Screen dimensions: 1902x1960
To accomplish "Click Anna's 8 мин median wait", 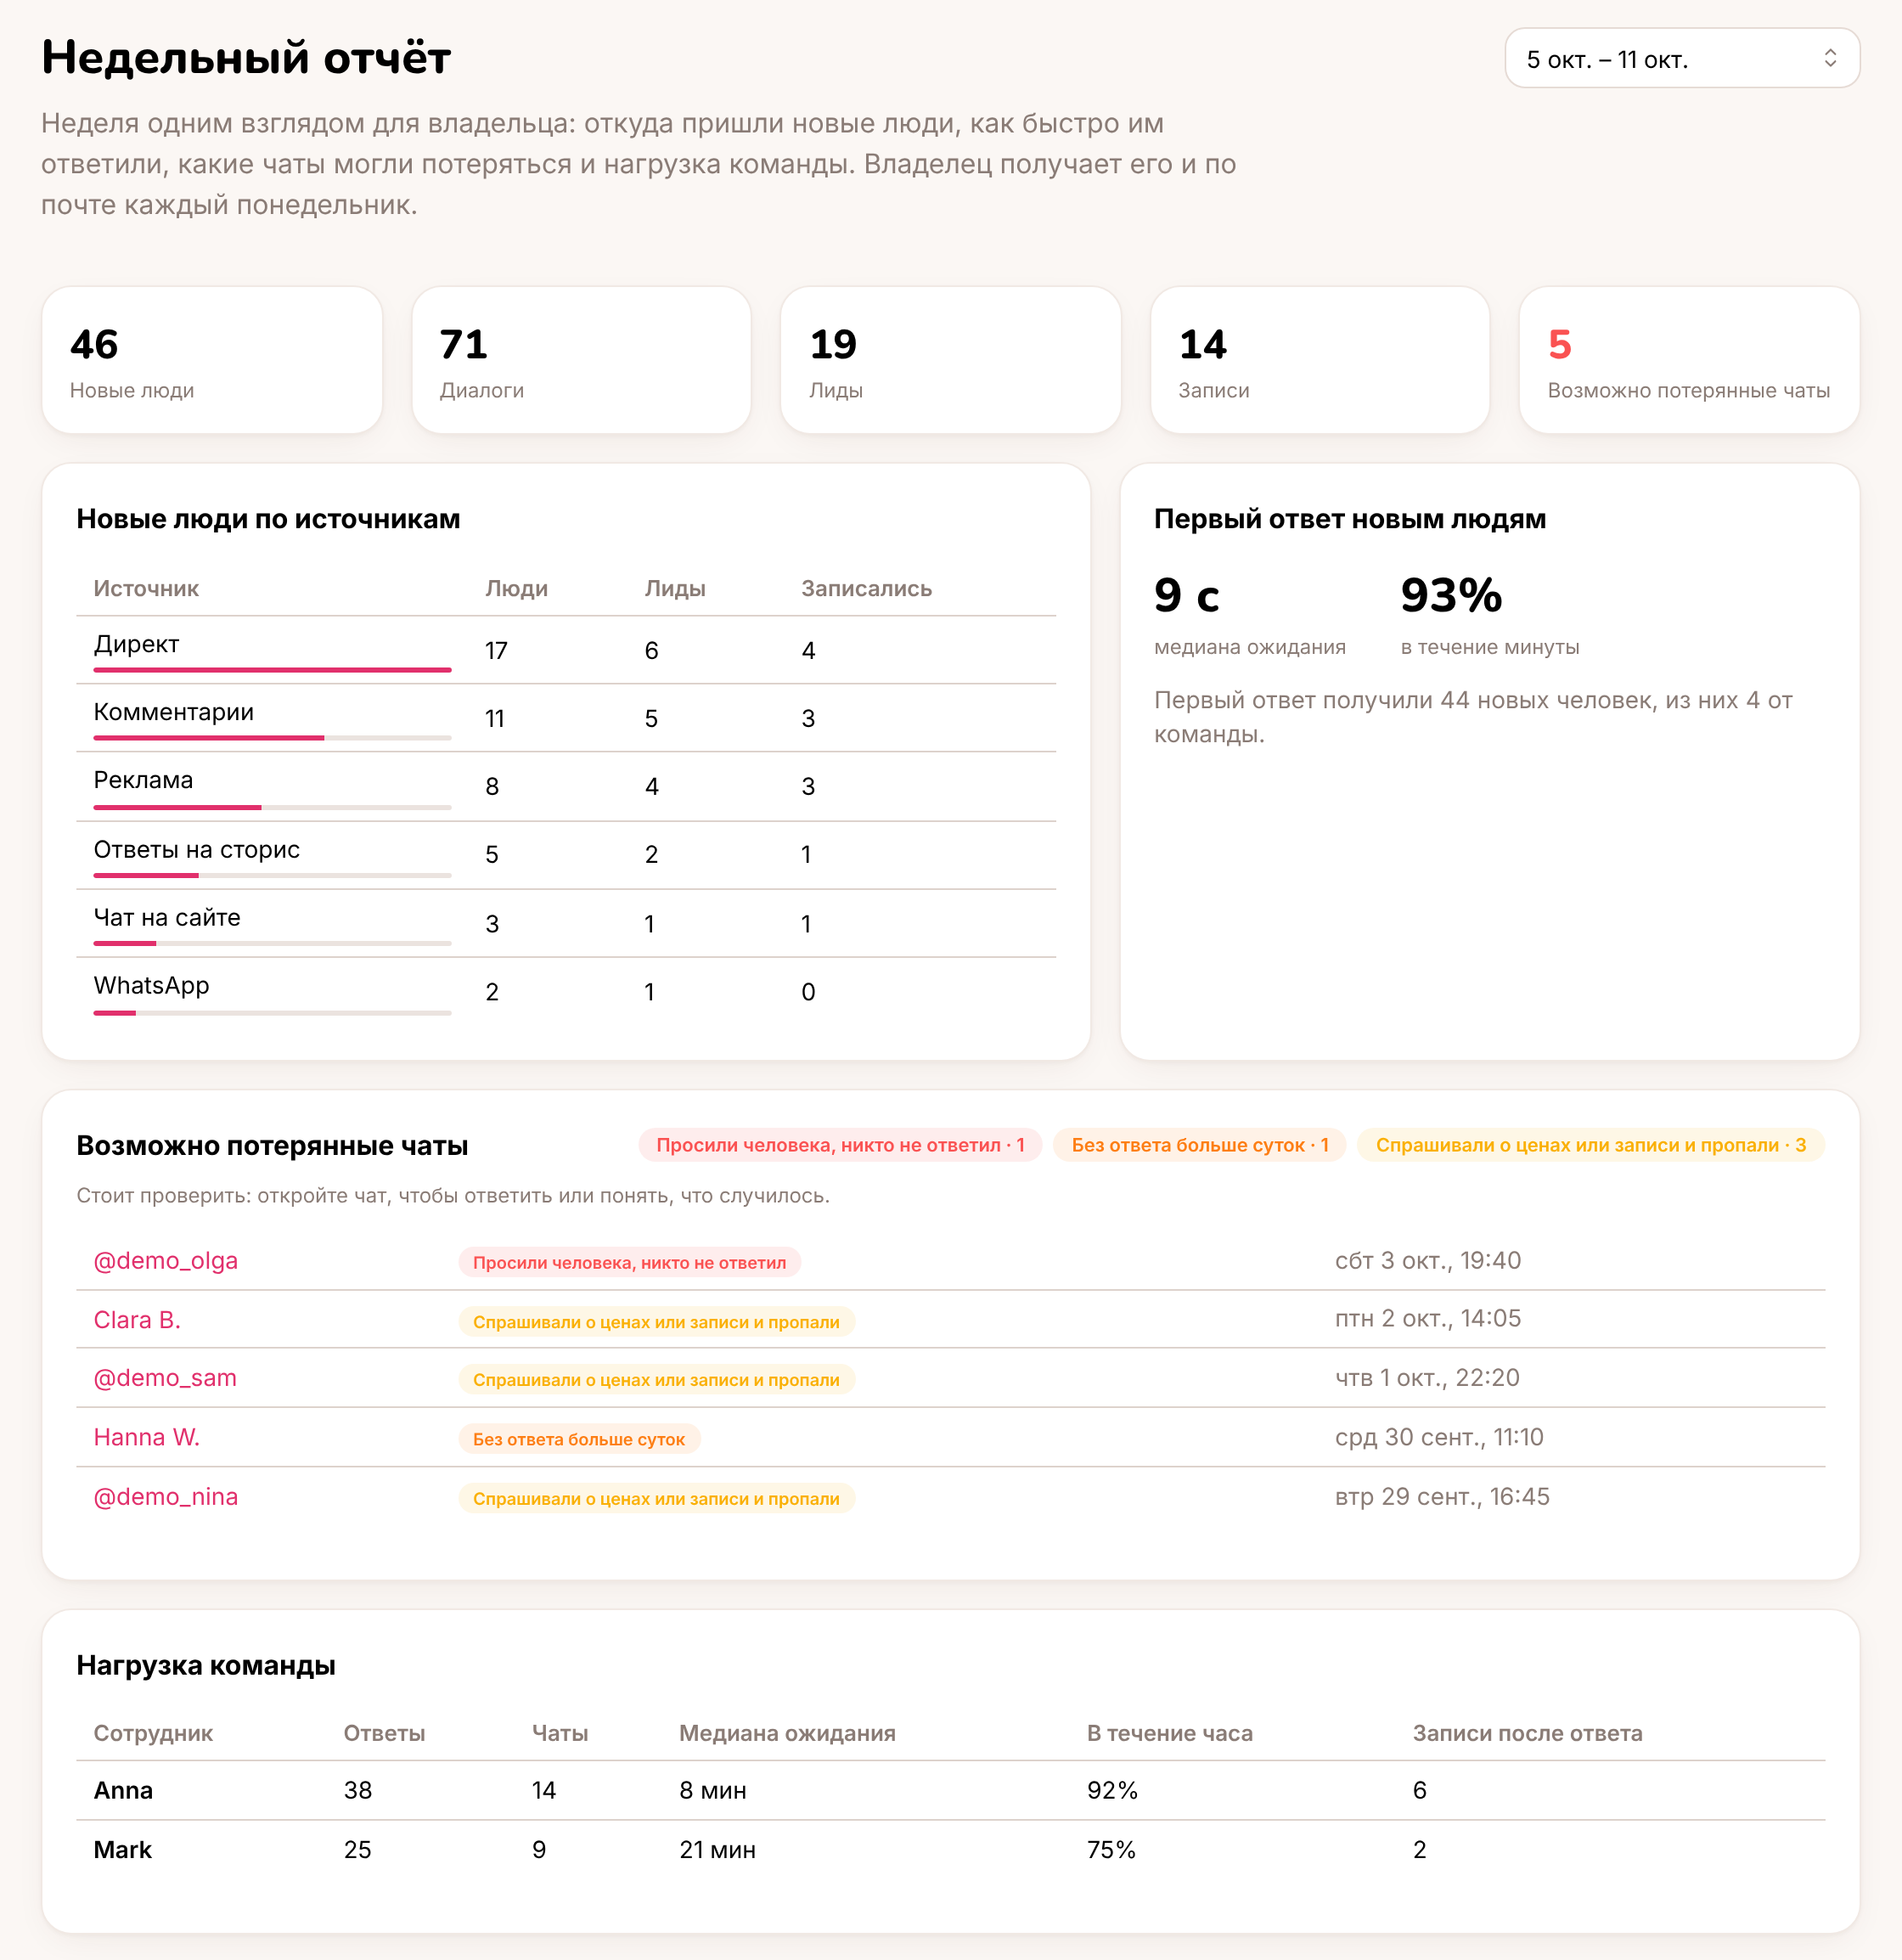I will pyautogui.click(x=713, y=1790).
